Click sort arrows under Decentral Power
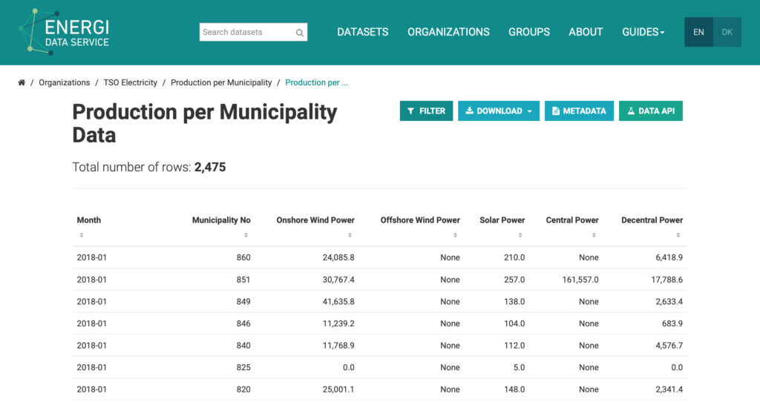The height and width of the screenshot is (402, 760). click(678, 235)
